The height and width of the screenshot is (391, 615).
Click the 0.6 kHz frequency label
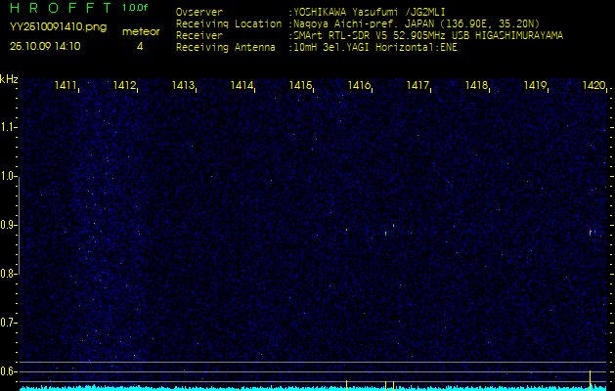[7, 371]
